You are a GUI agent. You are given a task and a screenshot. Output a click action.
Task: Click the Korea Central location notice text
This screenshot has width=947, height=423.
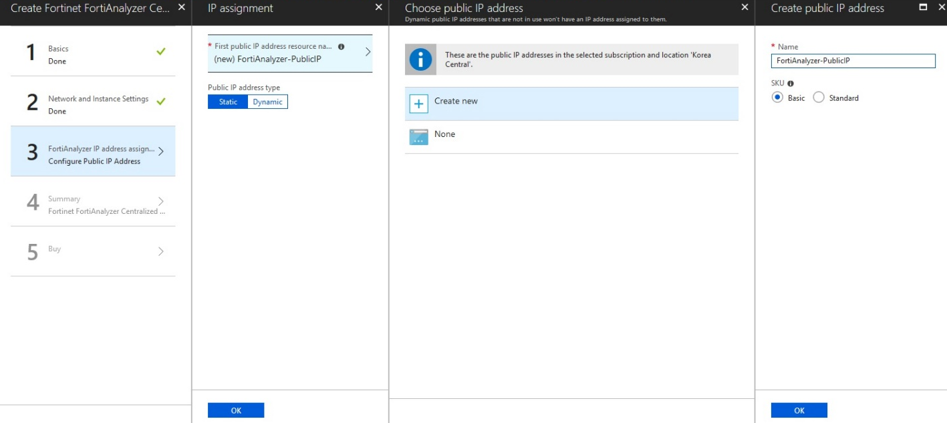click(x=578, y=59)
